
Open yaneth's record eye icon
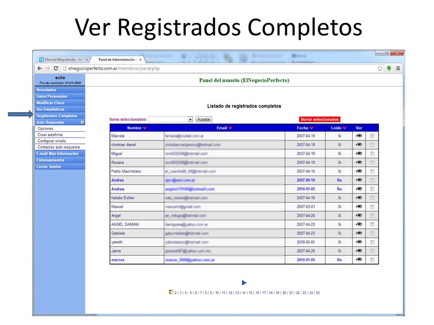pos(359,242)
